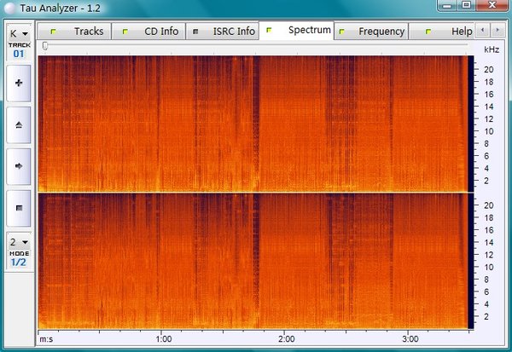Click the 3:00 time label
This screenshot has width=512, height=352.
click(x=410, y=339)
